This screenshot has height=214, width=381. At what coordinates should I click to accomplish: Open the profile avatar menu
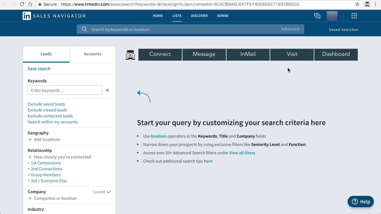click(x=332, y=16)
